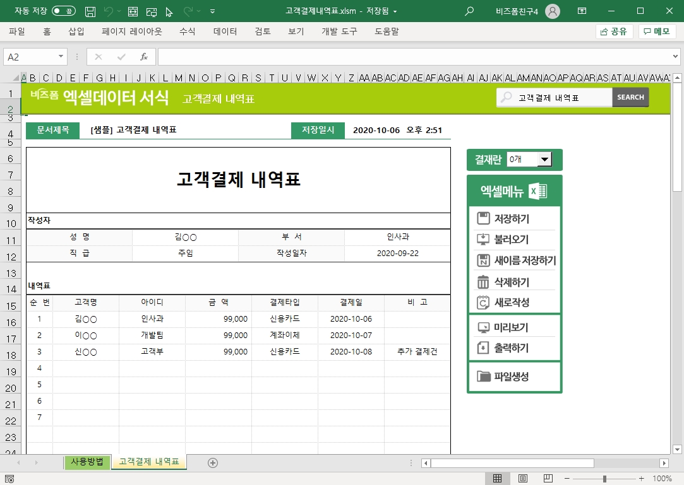Click the 저장하기 save icon in Excel menu
Image resolution: width=684 pixels, height=485 pixels.
click(x=484, y=219)
